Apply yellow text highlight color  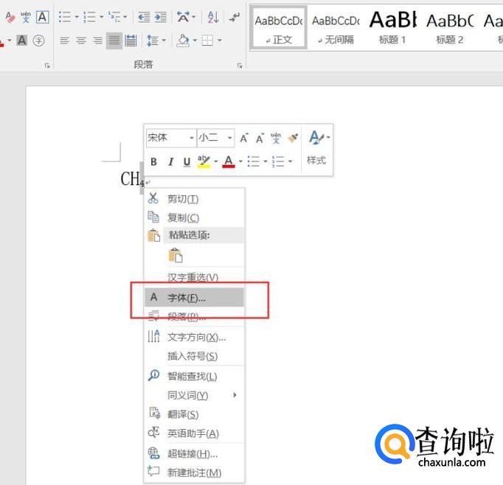204,161
